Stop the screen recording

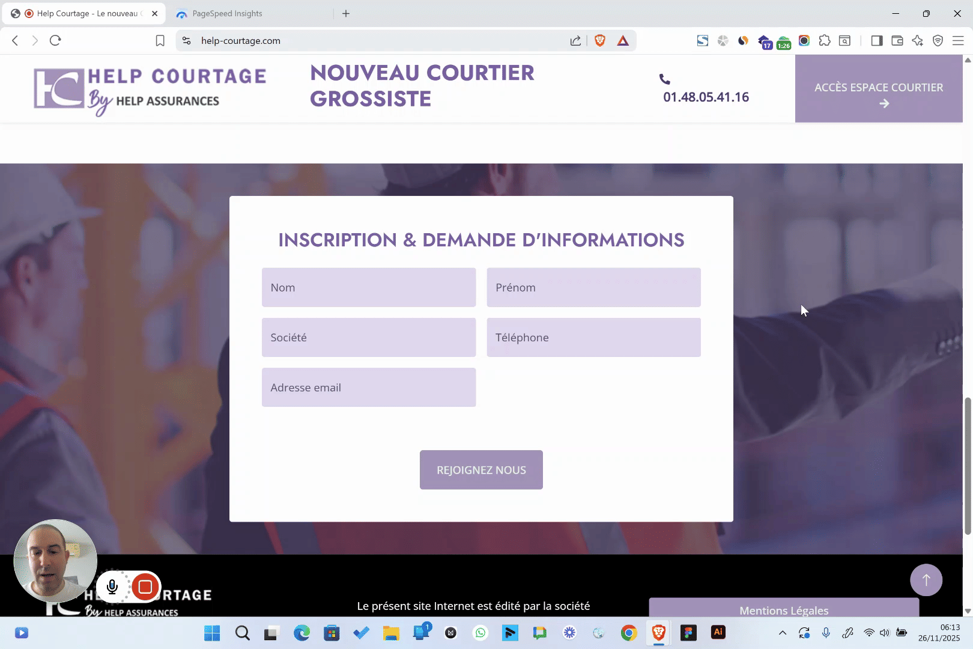point(145,587)
